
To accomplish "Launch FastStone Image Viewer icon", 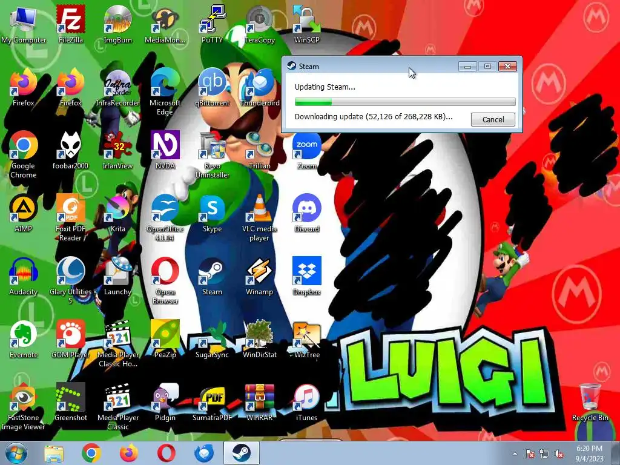I will pos(24,406).
